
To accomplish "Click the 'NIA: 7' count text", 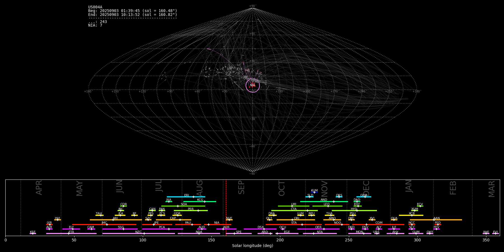I will 95,25.
